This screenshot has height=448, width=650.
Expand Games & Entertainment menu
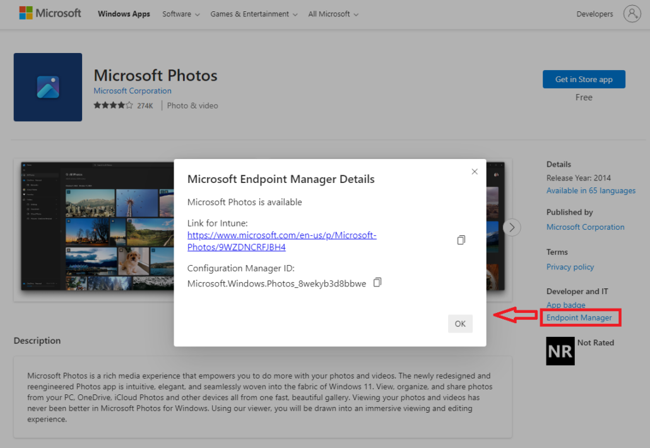click(254, 14)
